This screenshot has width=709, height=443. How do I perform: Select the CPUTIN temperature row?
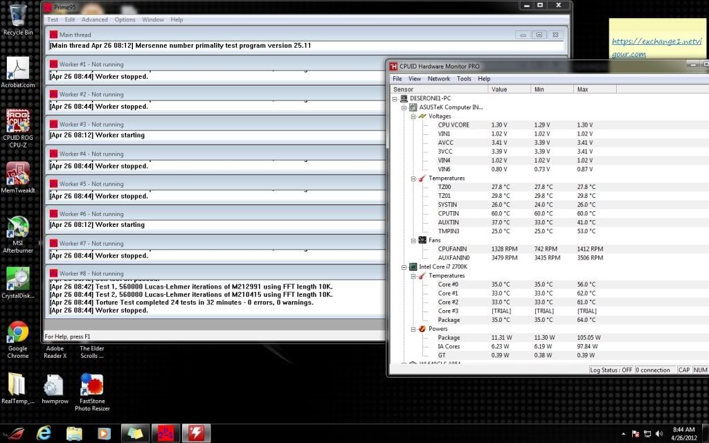549,213
